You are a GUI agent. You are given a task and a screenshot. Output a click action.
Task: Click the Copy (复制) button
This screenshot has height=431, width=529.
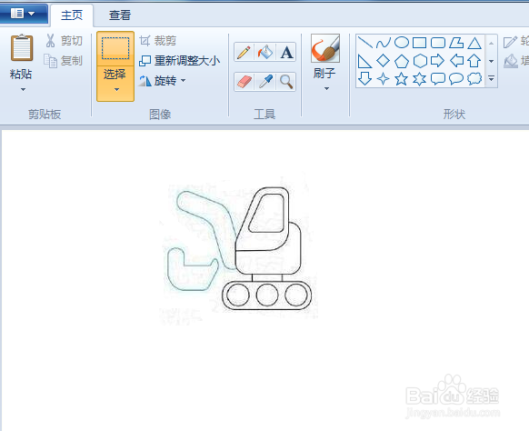[64, 61]
